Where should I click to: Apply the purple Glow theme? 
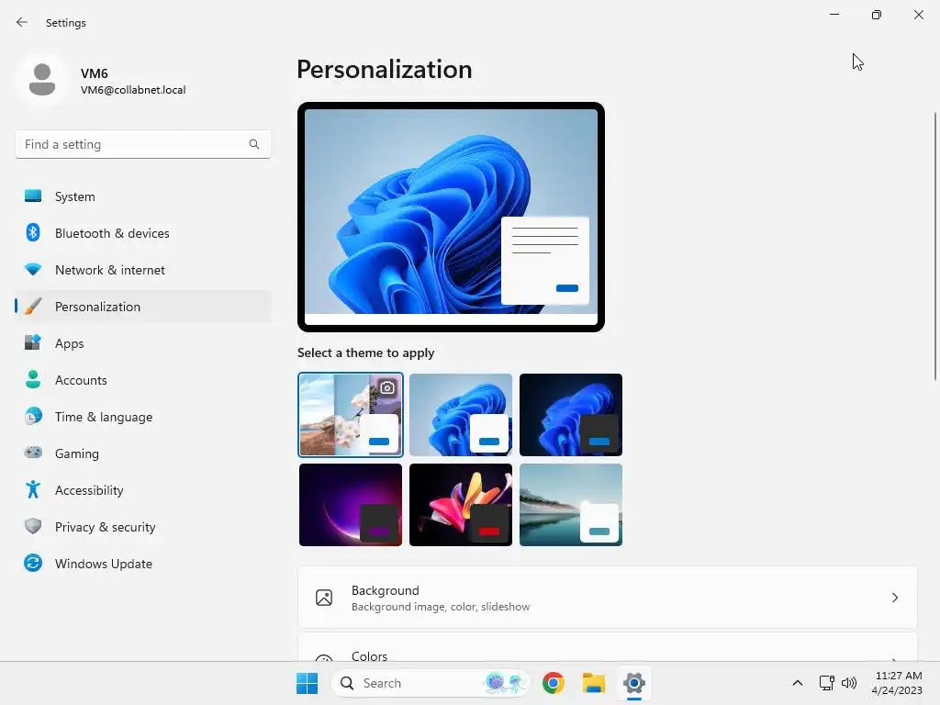point(351,505)
